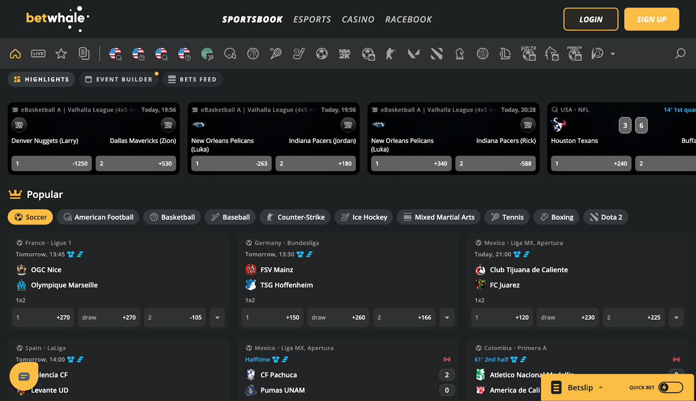Screen dimensions: 696x401
Task: Expand more markets for OGC Nice match
Action: coord(217,318)
